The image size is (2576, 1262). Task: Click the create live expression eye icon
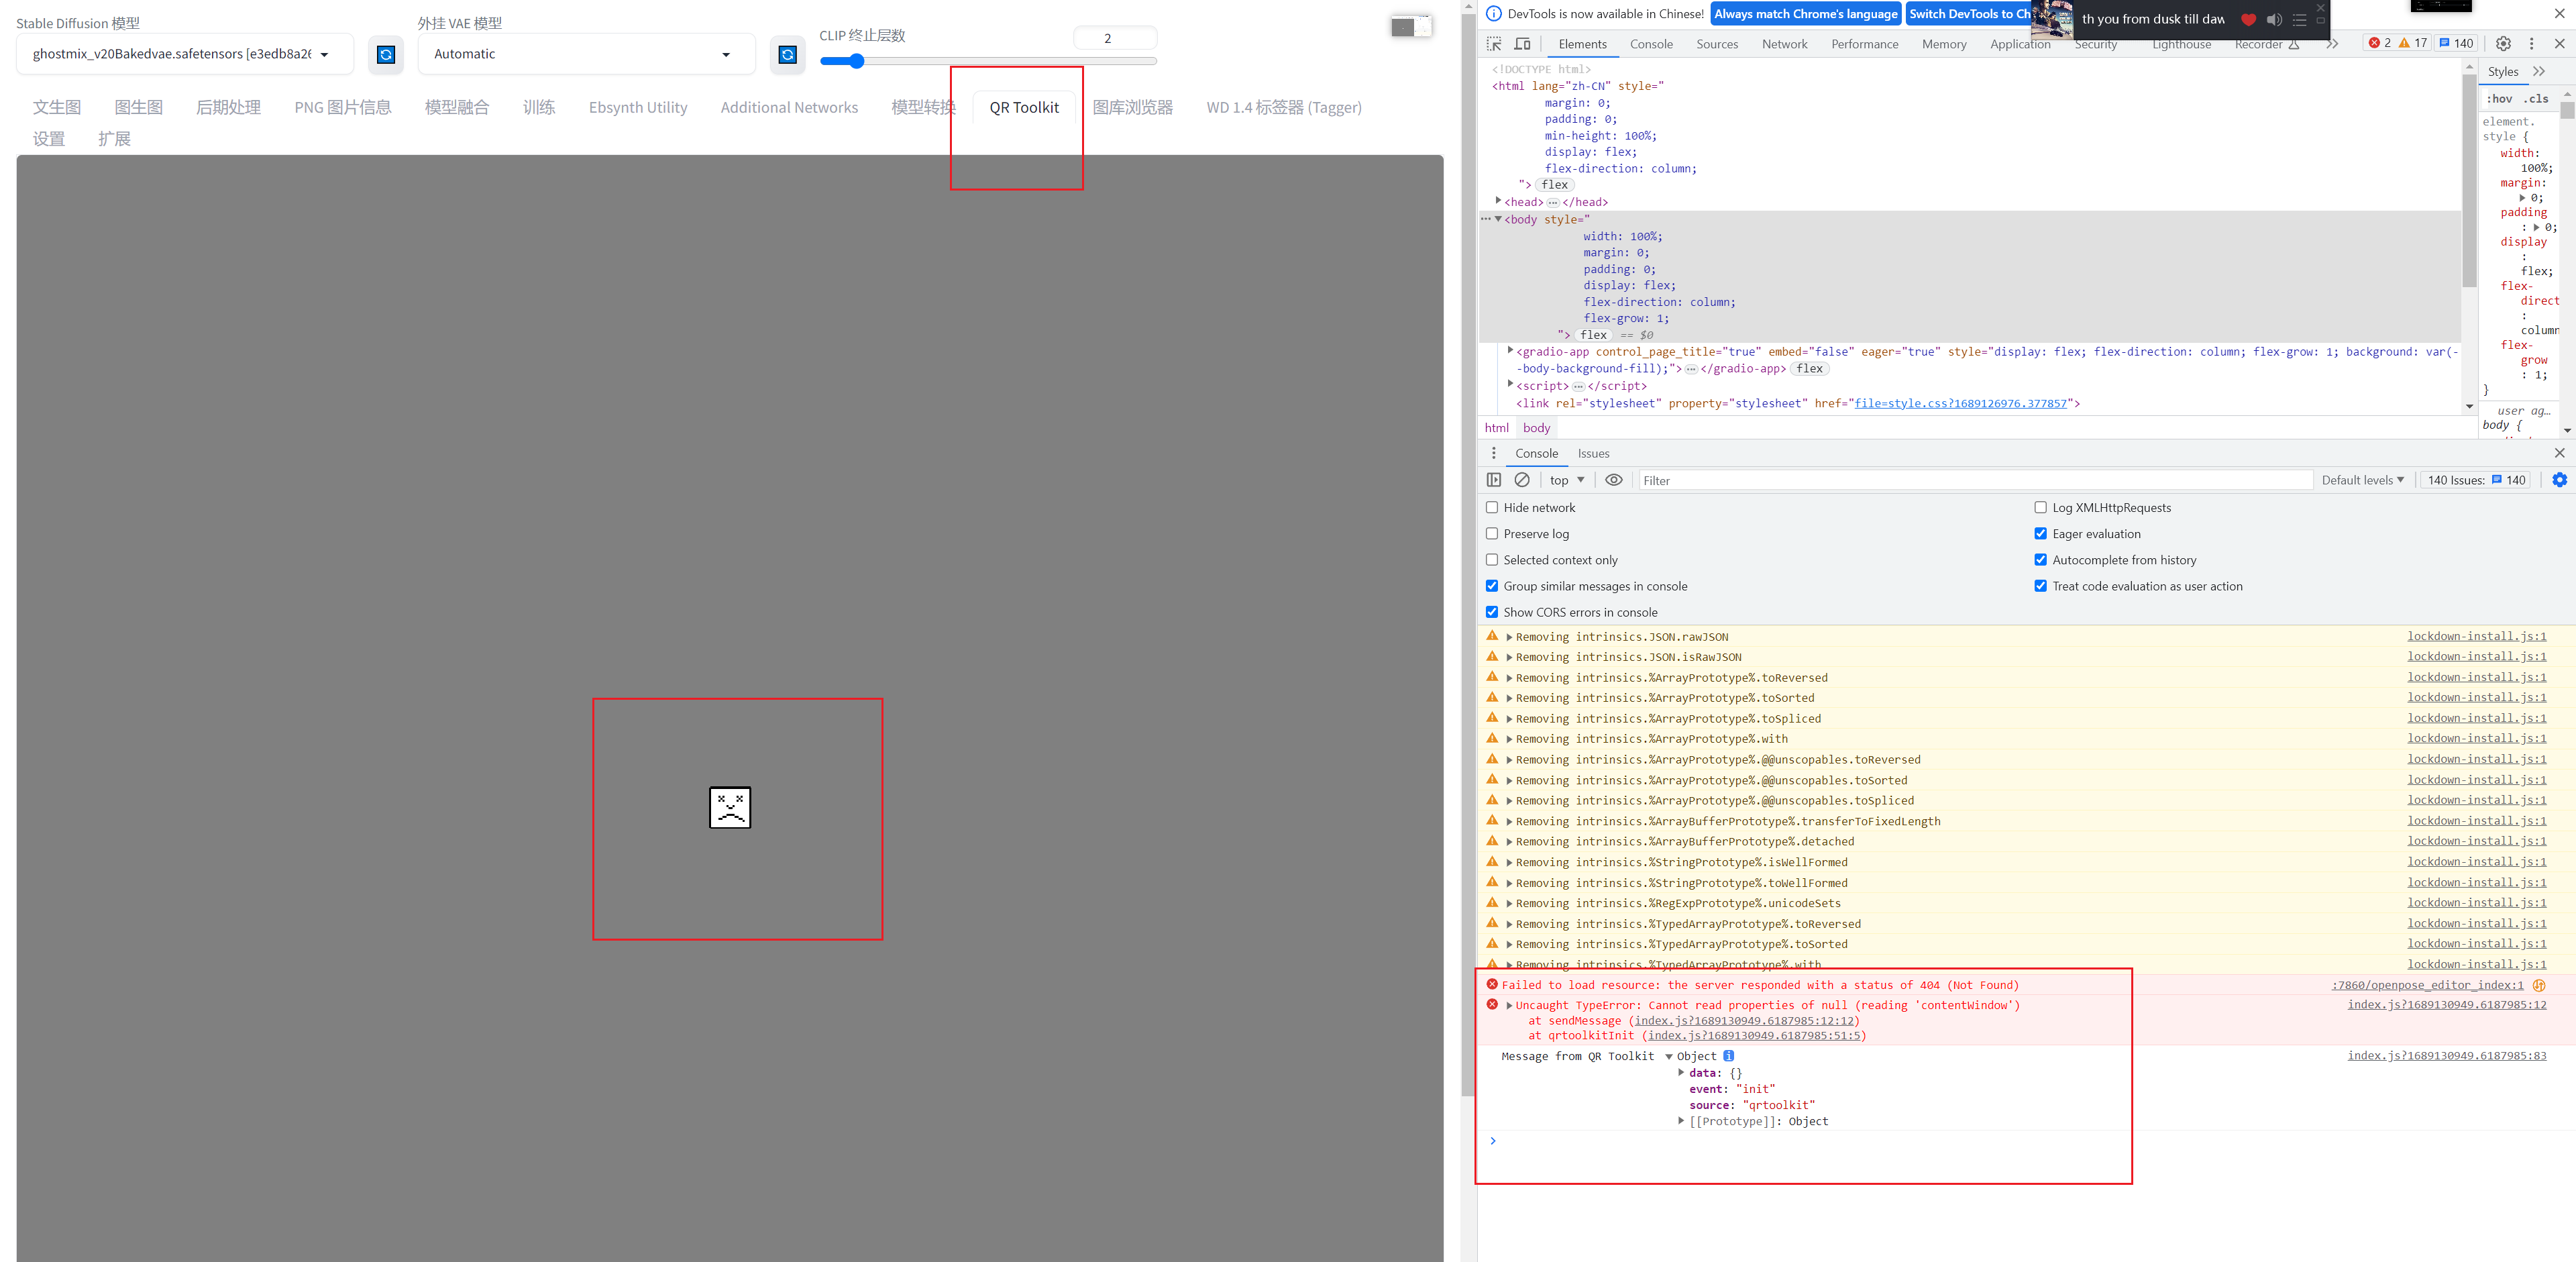pos(1613,480)
